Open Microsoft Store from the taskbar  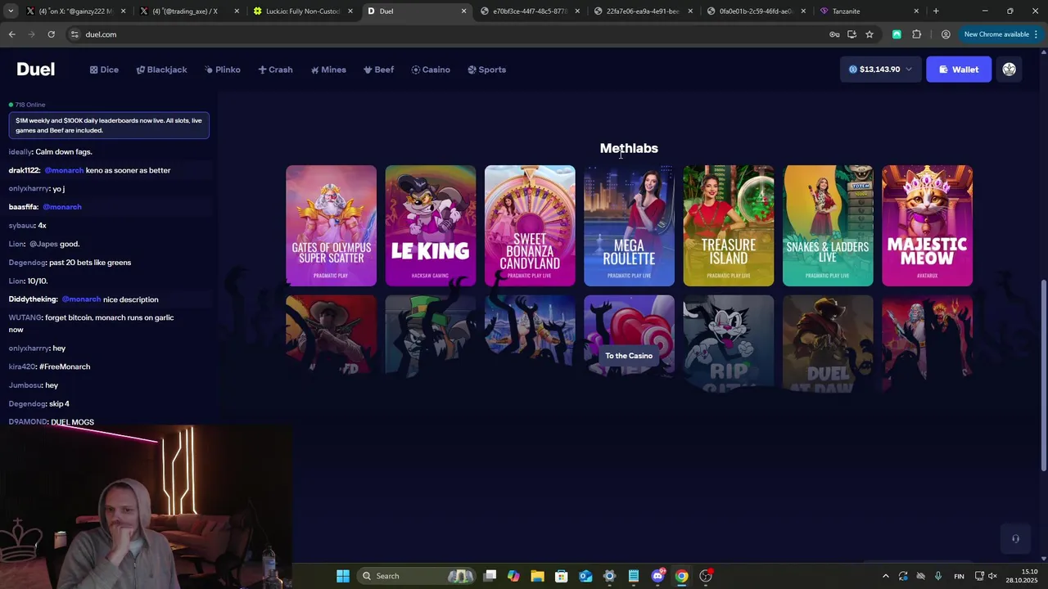coord(561,576)
